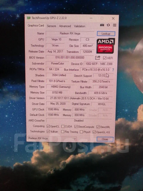Switch to the Sensors tab
This screenshot has width=143, height=191.
pos(52,26)
